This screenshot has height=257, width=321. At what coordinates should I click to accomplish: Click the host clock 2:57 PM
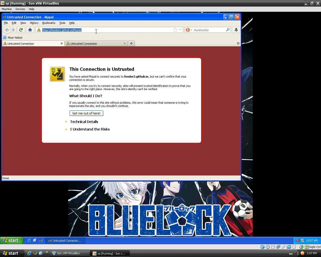pos(311,253)
